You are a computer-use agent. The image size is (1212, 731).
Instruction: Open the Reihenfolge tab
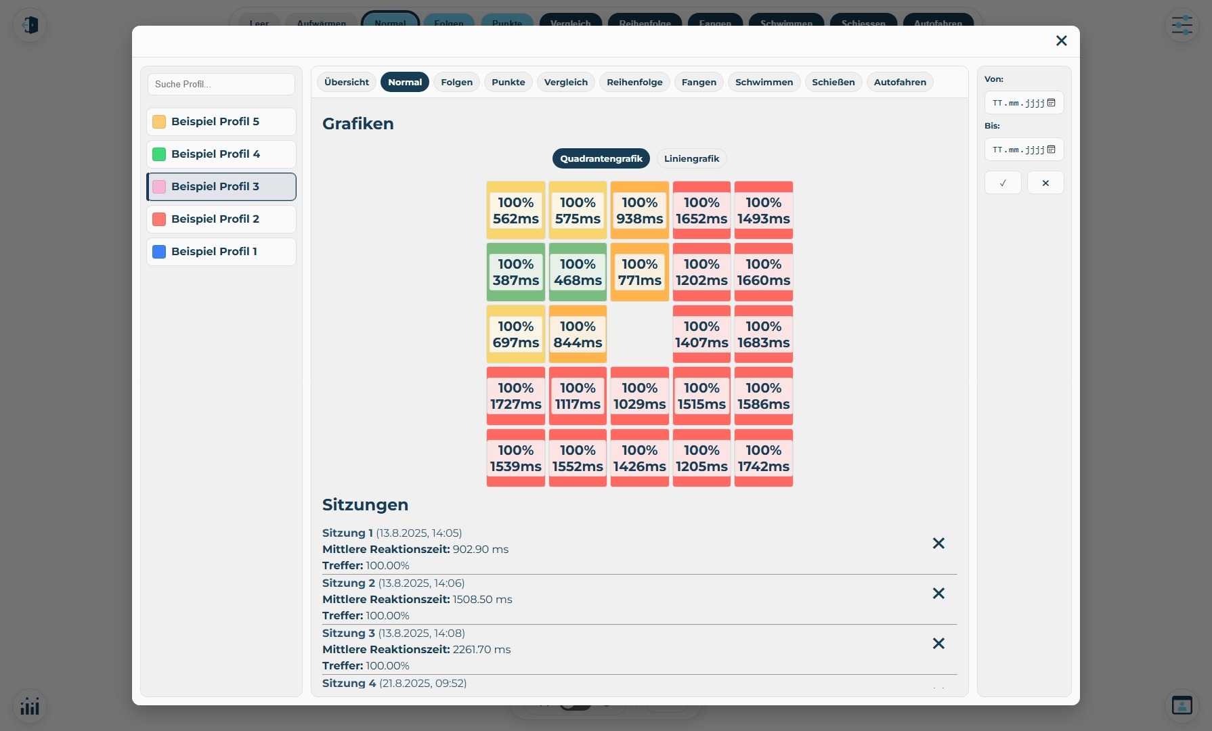[634, 83]
